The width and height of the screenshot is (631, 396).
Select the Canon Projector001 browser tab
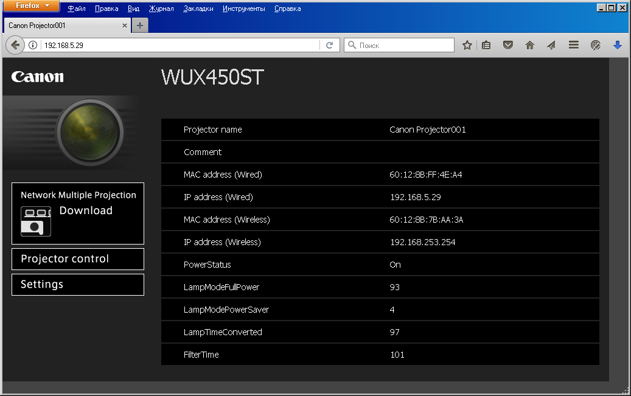pos(66,26)
